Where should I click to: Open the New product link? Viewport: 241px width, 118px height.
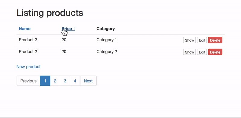[28, 67]
